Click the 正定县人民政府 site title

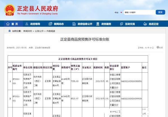point(38,8)
